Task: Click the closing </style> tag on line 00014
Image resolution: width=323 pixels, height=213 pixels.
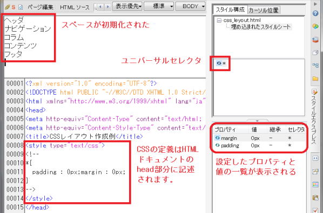Action: click(39, 198)
